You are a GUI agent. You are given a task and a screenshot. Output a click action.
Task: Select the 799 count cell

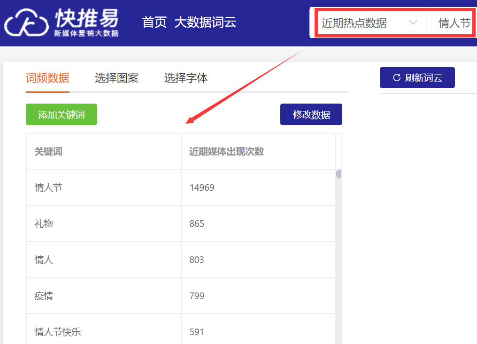(258, 296)
